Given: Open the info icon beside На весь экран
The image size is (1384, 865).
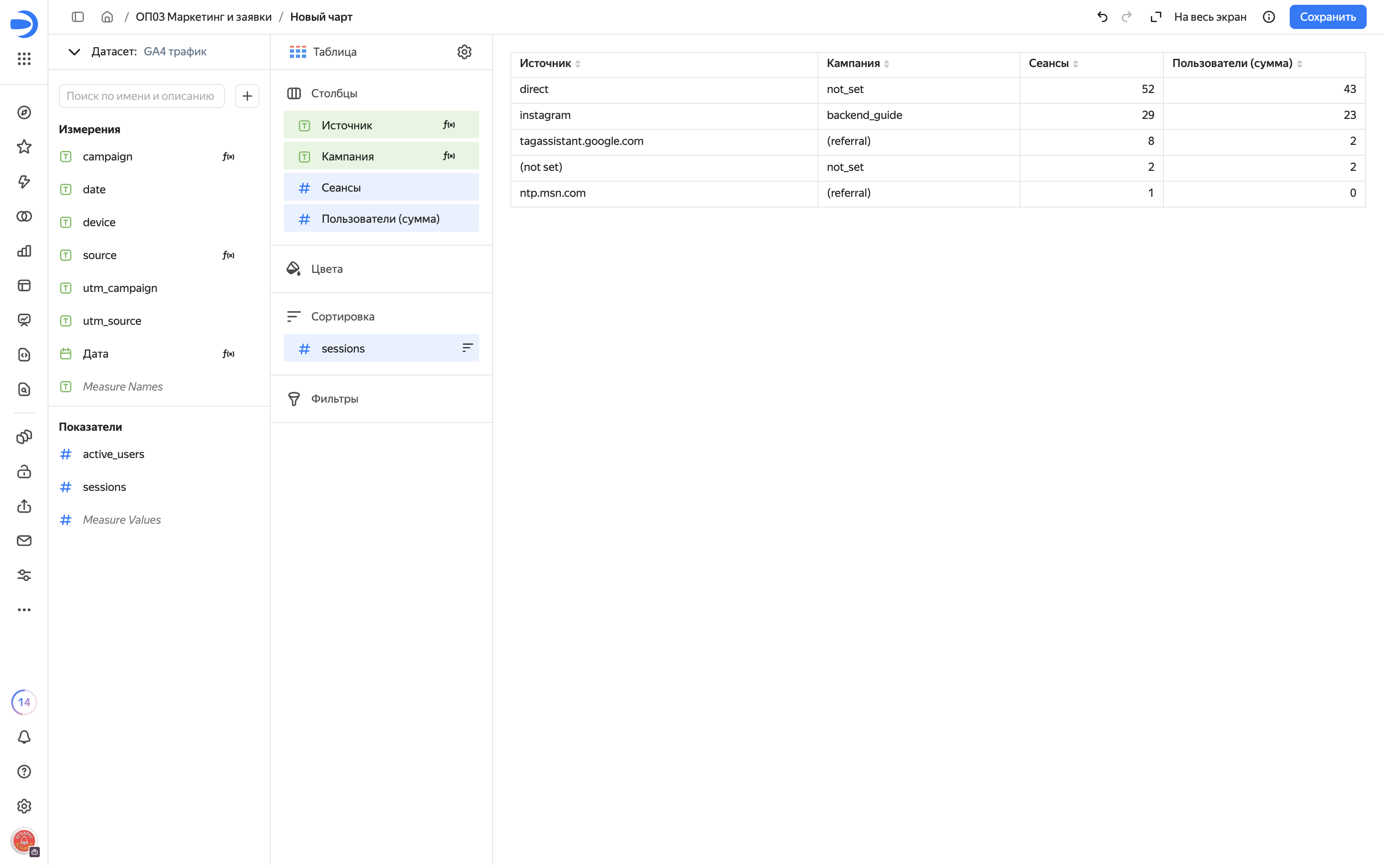Looking at the screenshot, I should coord(1269,16).
